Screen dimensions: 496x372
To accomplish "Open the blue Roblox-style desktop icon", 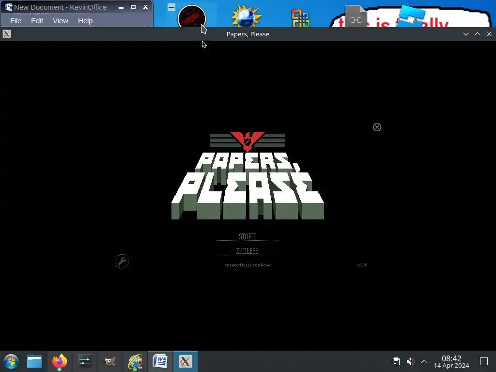I will click(410, 16).
